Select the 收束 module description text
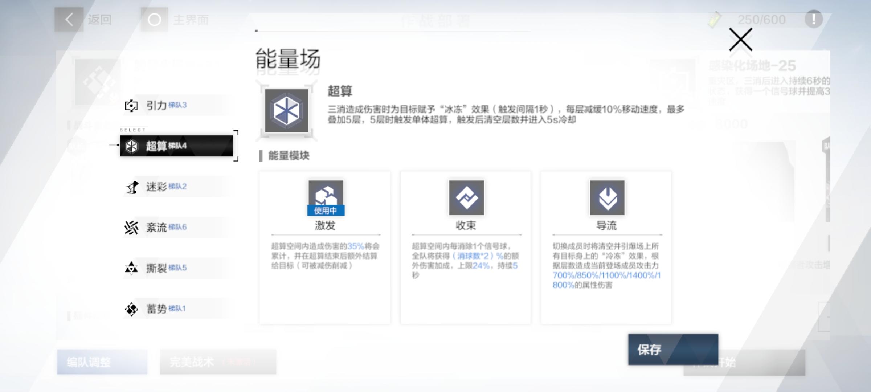871x392 pixels. click(465, 261)
